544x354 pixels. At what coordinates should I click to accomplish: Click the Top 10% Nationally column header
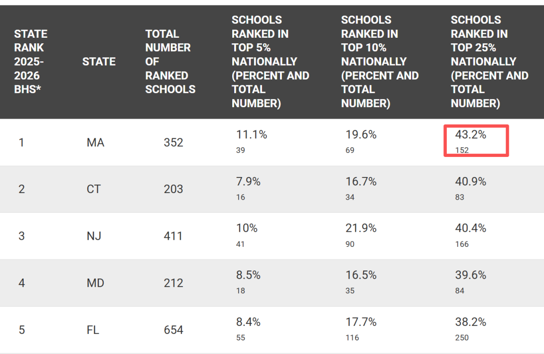coord(380,62)
